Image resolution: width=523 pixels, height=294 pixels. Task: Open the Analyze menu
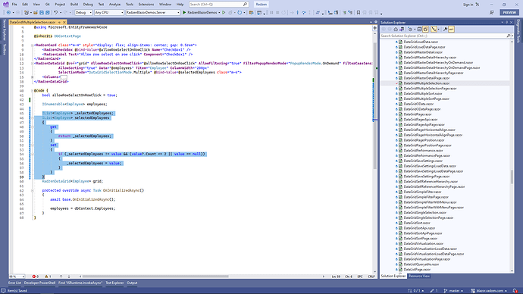tap(114, 5)
